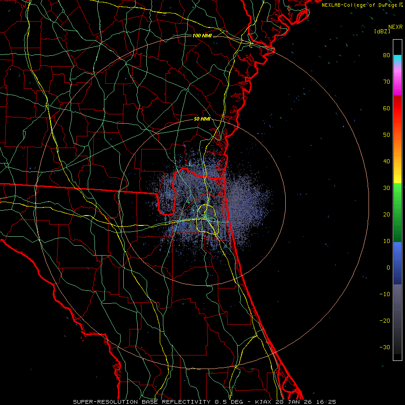405x405 pixels.
Task: Click the 10 dBZ scale value
Action: pos(387,241)
